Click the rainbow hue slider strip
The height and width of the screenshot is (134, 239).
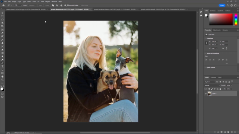coord(236,19)
